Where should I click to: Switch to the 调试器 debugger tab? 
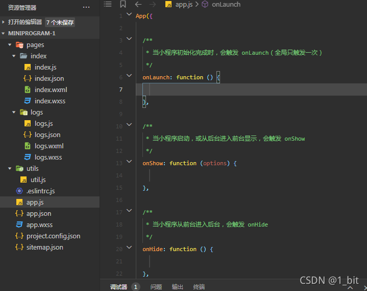click(x=118, y=287)
